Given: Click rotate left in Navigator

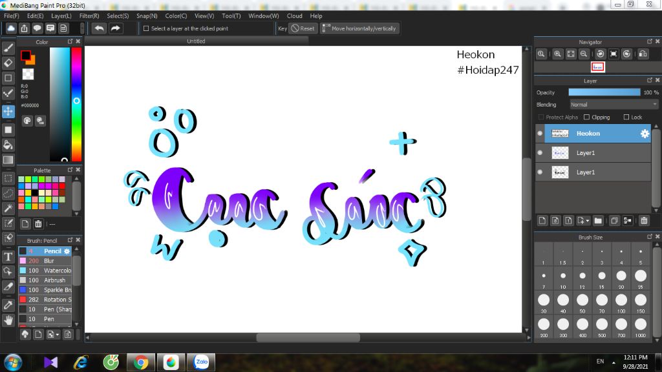Looking at the screenshot, I should point(601,54).
